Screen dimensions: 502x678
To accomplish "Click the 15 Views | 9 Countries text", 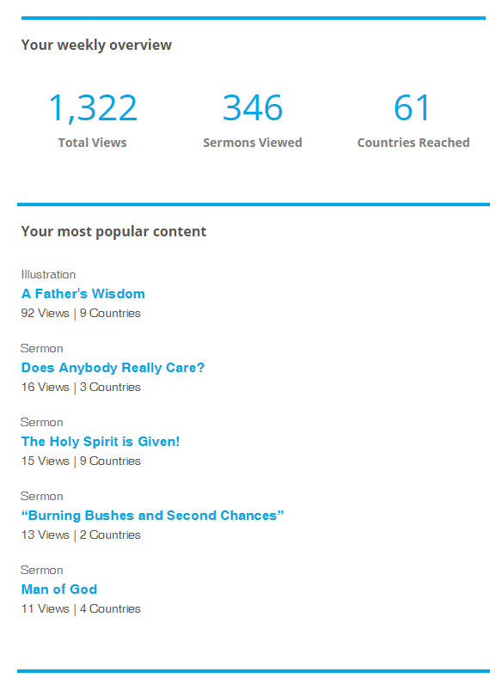I will point(81,461).
